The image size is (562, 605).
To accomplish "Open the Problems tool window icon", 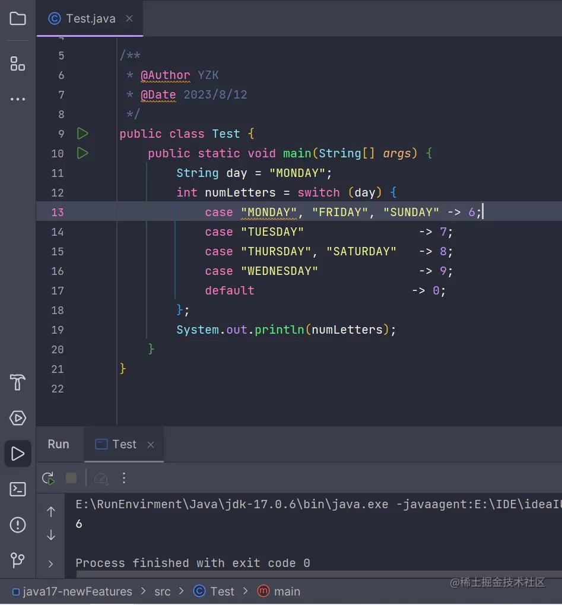I will [18, 524].
